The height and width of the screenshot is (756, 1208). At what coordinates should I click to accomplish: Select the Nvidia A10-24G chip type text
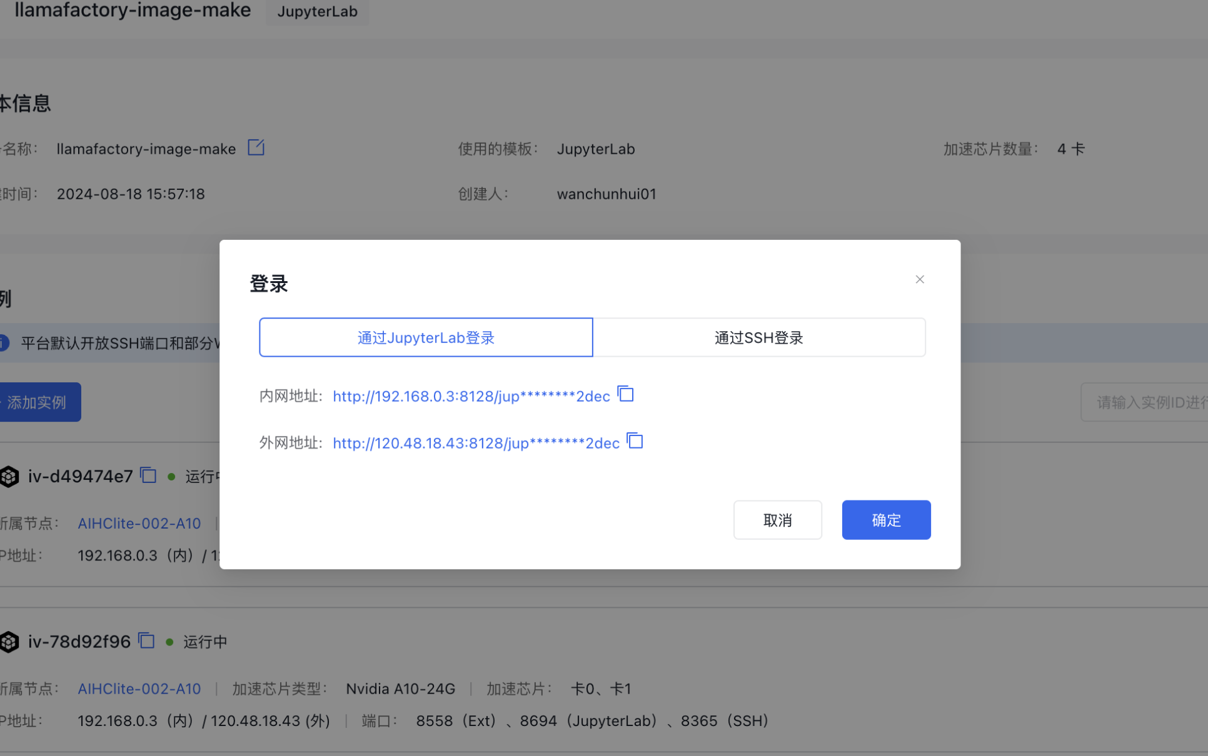click(401, 689)
